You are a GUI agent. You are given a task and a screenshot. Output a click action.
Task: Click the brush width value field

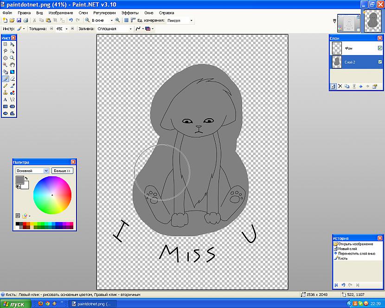pyautogui.click(x=59, y=29)
